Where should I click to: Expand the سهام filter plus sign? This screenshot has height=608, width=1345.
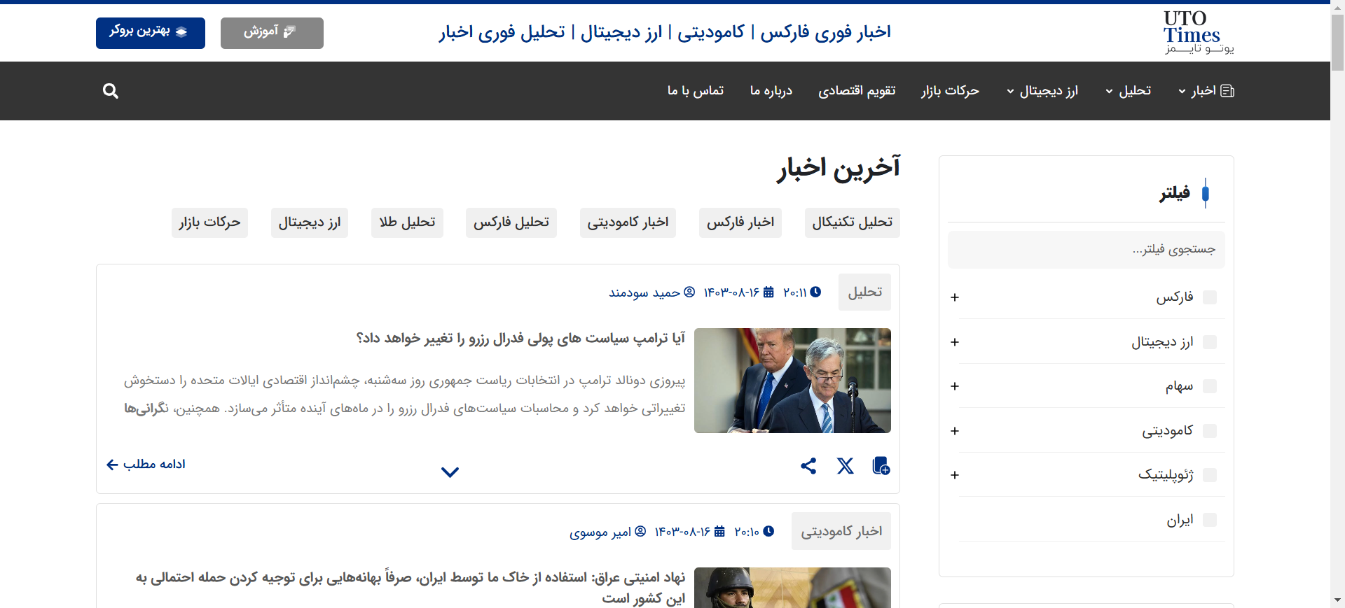tap(955, 386)
